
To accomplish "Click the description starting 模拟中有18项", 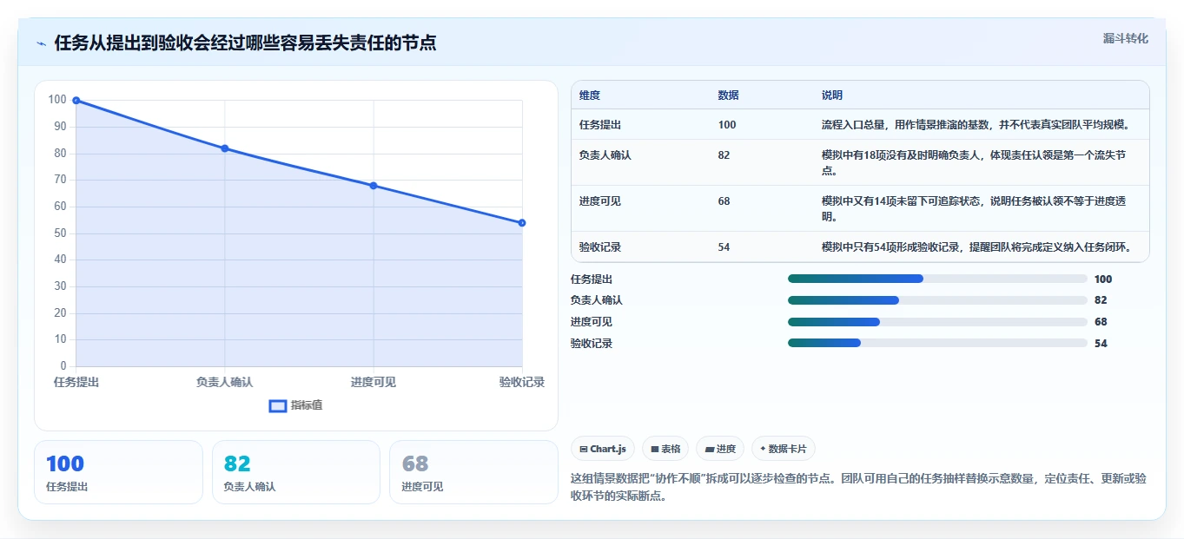I will point(974,162).
